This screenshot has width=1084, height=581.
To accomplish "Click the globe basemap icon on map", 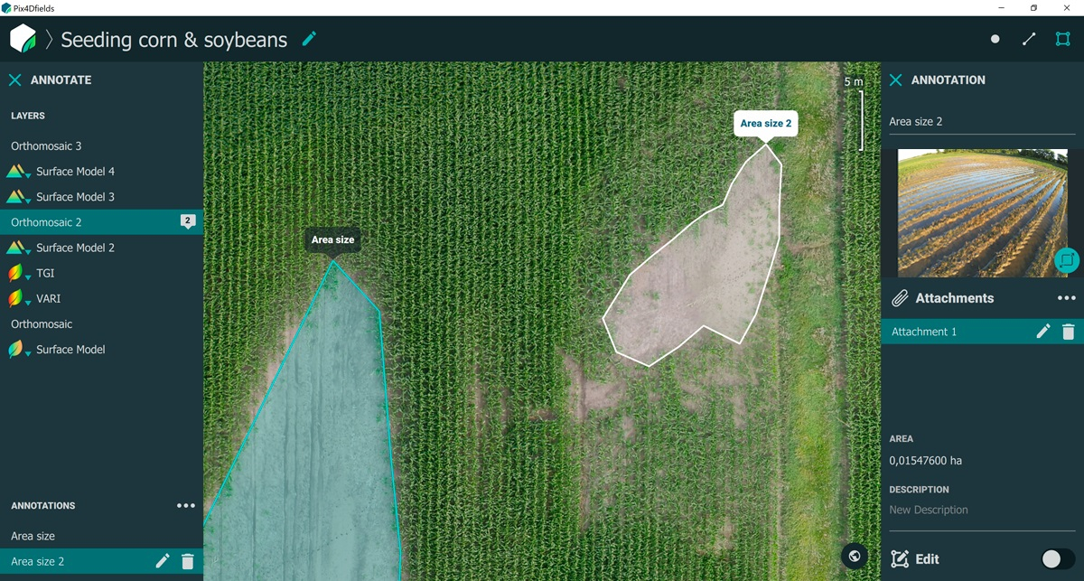I will click(854, 556).
